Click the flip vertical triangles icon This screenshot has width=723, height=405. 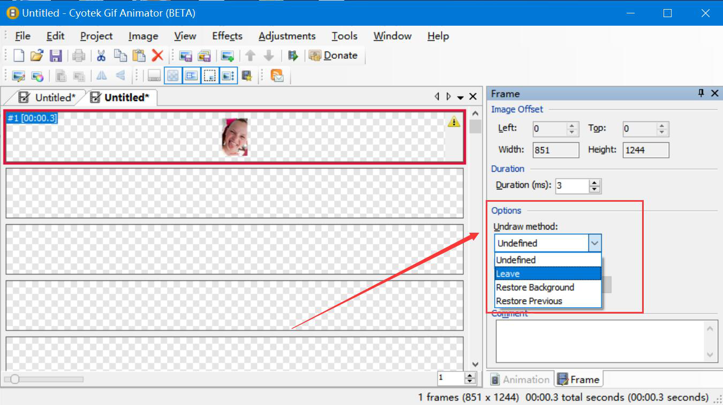tap(120, 76)
